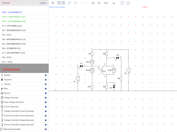The image size is (177, 132).
Task: Open help for Voltage Generator
Action: point(46,98)
